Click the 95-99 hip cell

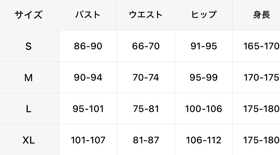click(x=204, y=78)
